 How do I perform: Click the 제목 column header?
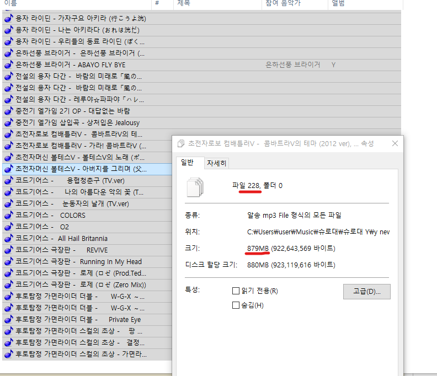(x=215, y=3)
